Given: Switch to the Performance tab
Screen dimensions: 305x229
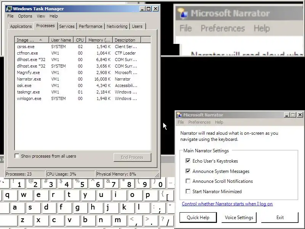Looking at the screenshot, I should 90,26.
